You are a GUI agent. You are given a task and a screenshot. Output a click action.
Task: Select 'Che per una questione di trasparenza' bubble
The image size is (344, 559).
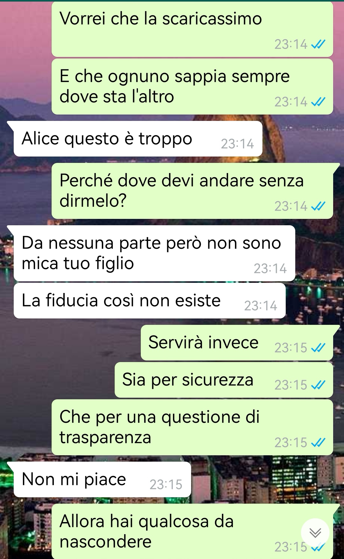pyautogui.click(x=192, y=427)
